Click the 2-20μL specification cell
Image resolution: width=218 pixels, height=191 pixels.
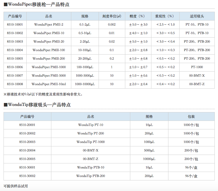tap(85, 42)
